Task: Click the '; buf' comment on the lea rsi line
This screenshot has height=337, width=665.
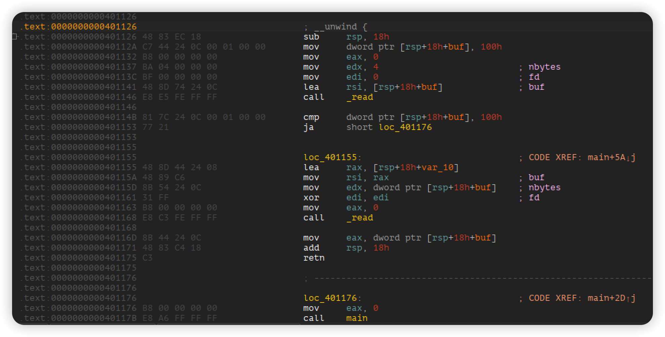Action: (532, 87)
